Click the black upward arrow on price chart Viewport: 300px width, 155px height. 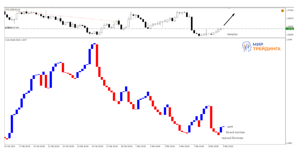tap(229, 19)
